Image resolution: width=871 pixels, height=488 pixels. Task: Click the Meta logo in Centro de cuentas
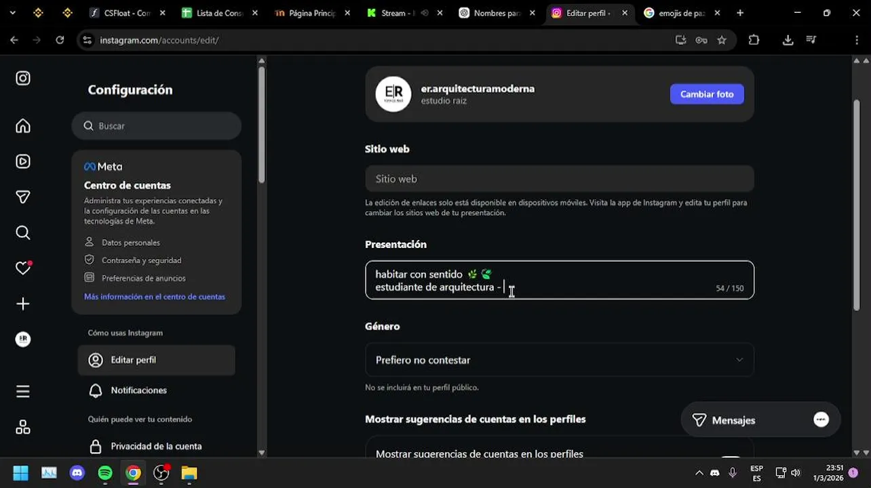(x=103, y=167)
